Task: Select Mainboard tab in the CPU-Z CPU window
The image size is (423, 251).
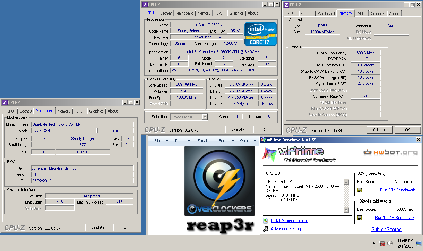Action: [x=184, y=13]
